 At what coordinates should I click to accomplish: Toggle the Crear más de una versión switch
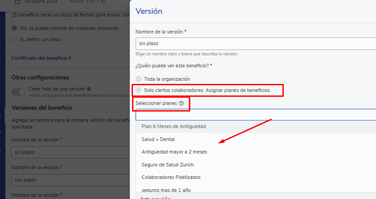pyautogui.click(x=18, y=91)
